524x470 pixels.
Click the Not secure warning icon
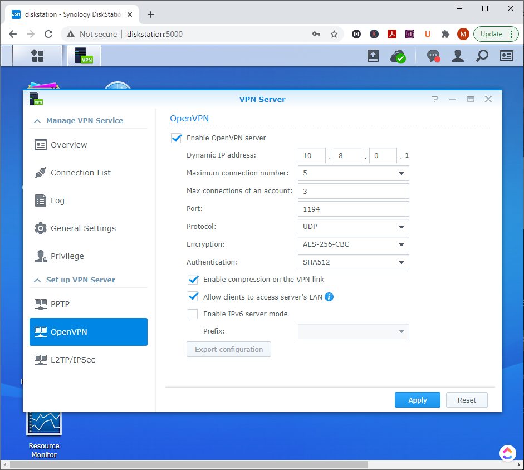[x=71, y=34]
